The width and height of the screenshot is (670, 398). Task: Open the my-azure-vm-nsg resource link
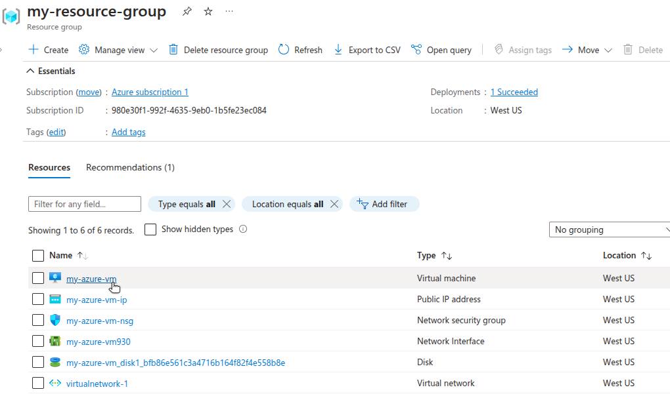tap(100, 321)
